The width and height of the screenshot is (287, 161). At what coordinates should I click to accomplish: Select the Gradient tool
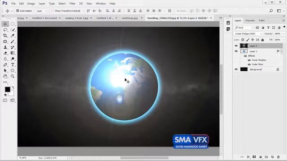pyautogui.click(x=13, y=53)
